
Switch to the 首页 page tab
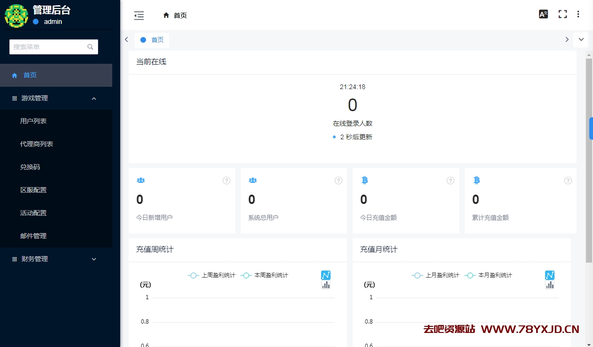click(152, 40)
